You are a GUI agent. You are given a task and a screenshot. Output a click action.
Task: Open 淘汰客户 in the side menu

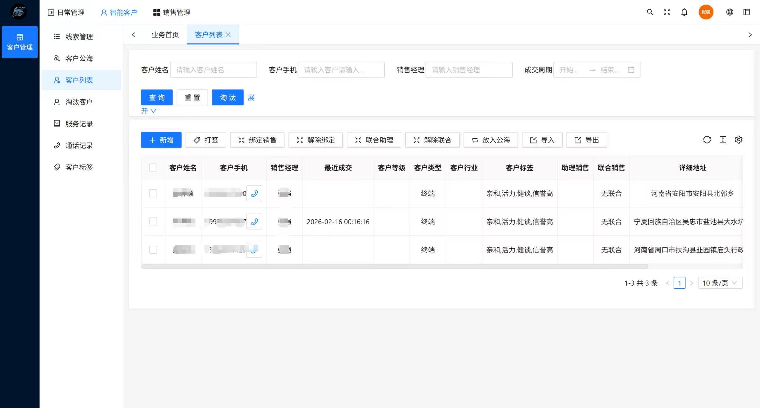click(81, 102)
